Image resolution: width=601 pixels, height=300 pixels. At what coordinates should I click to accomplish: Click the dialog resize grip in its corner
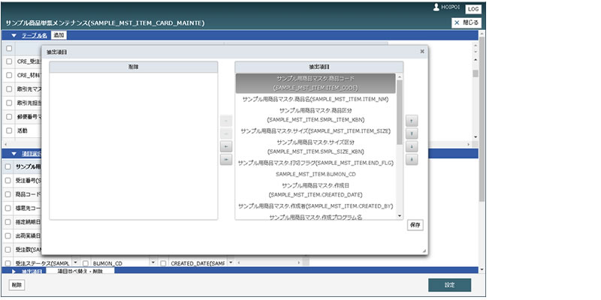click(424, 251)
